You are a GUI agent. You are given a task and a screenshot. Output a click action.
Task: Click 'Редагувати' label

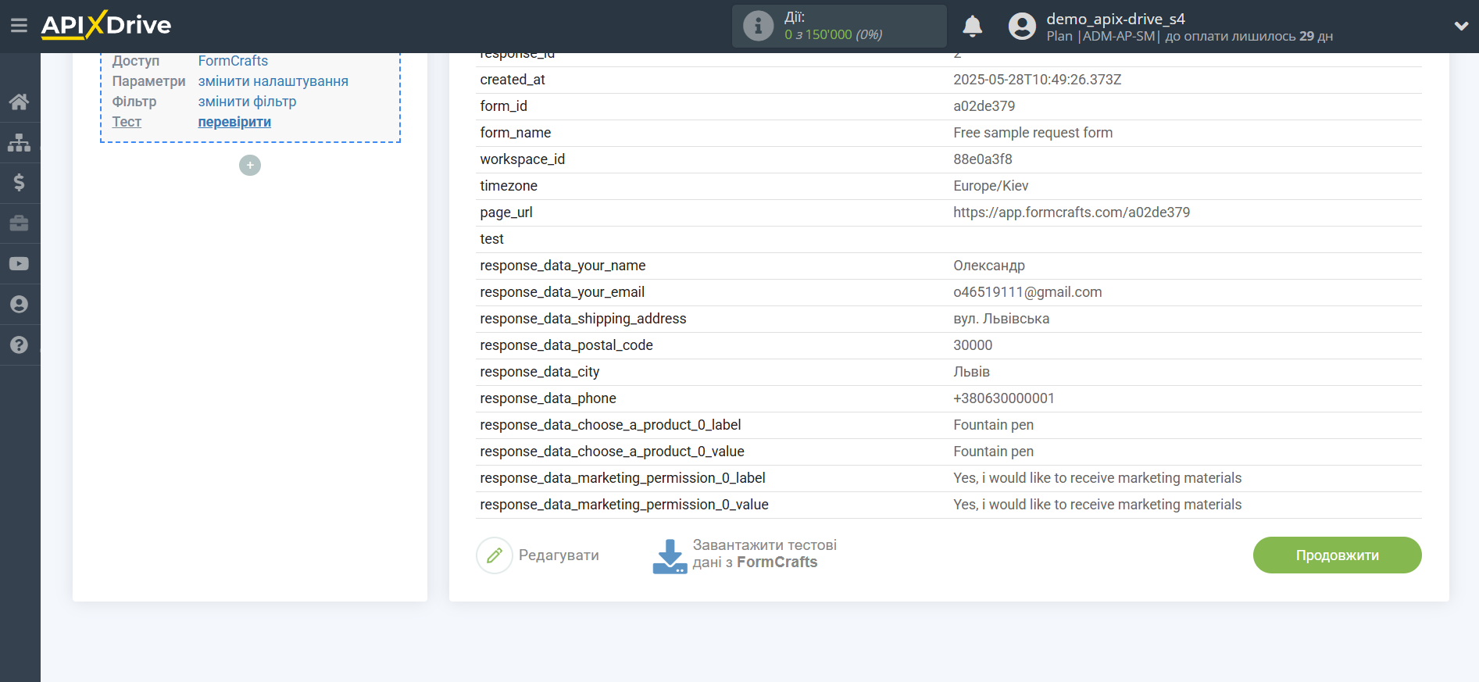tap(559, 555)
